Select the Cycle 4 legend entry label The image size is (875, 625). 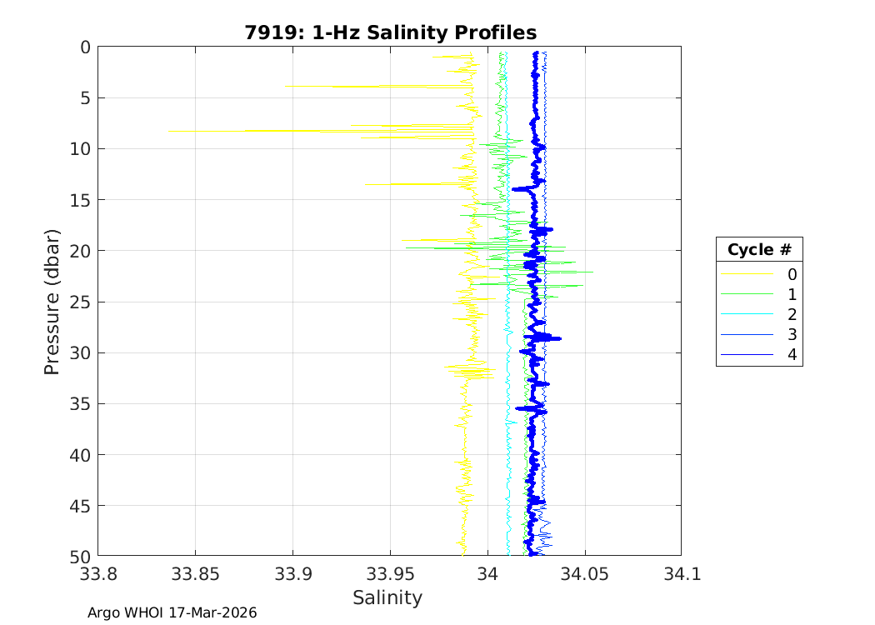(792, 355)
